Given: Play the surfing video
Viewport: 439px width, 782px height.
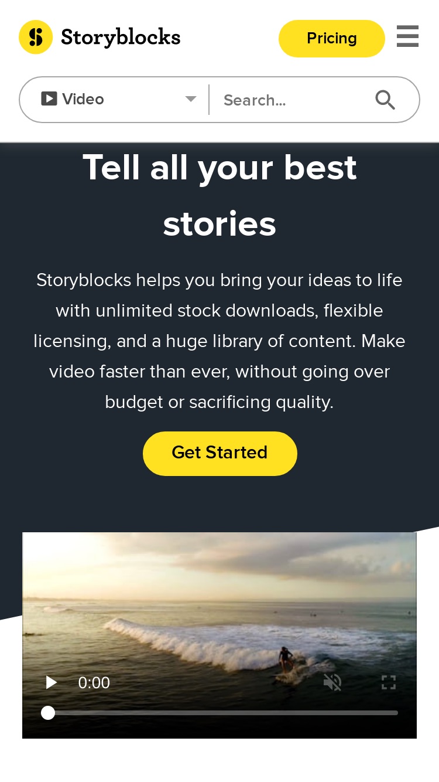Looking at the screenshot, I should point(51,682).
